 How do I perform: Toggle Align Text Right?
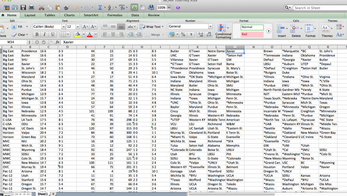[x=121, y=35]
